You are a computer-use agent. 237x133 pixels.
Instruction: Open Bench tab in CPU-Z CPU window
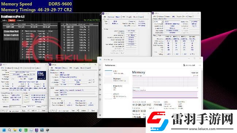click(33, 68)
